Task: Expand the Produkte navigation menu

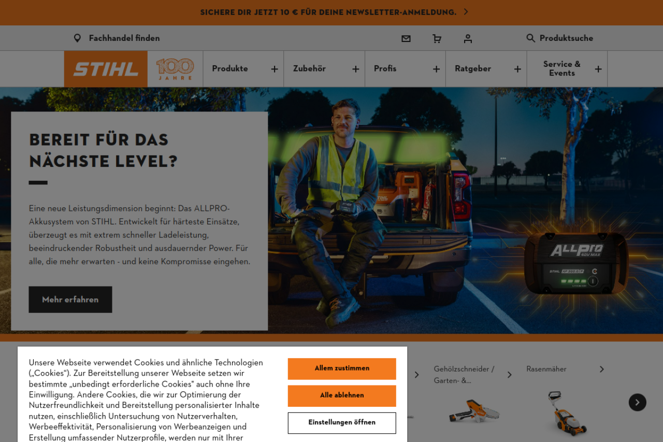Action: pyautogui.click(x=243, y=69)
